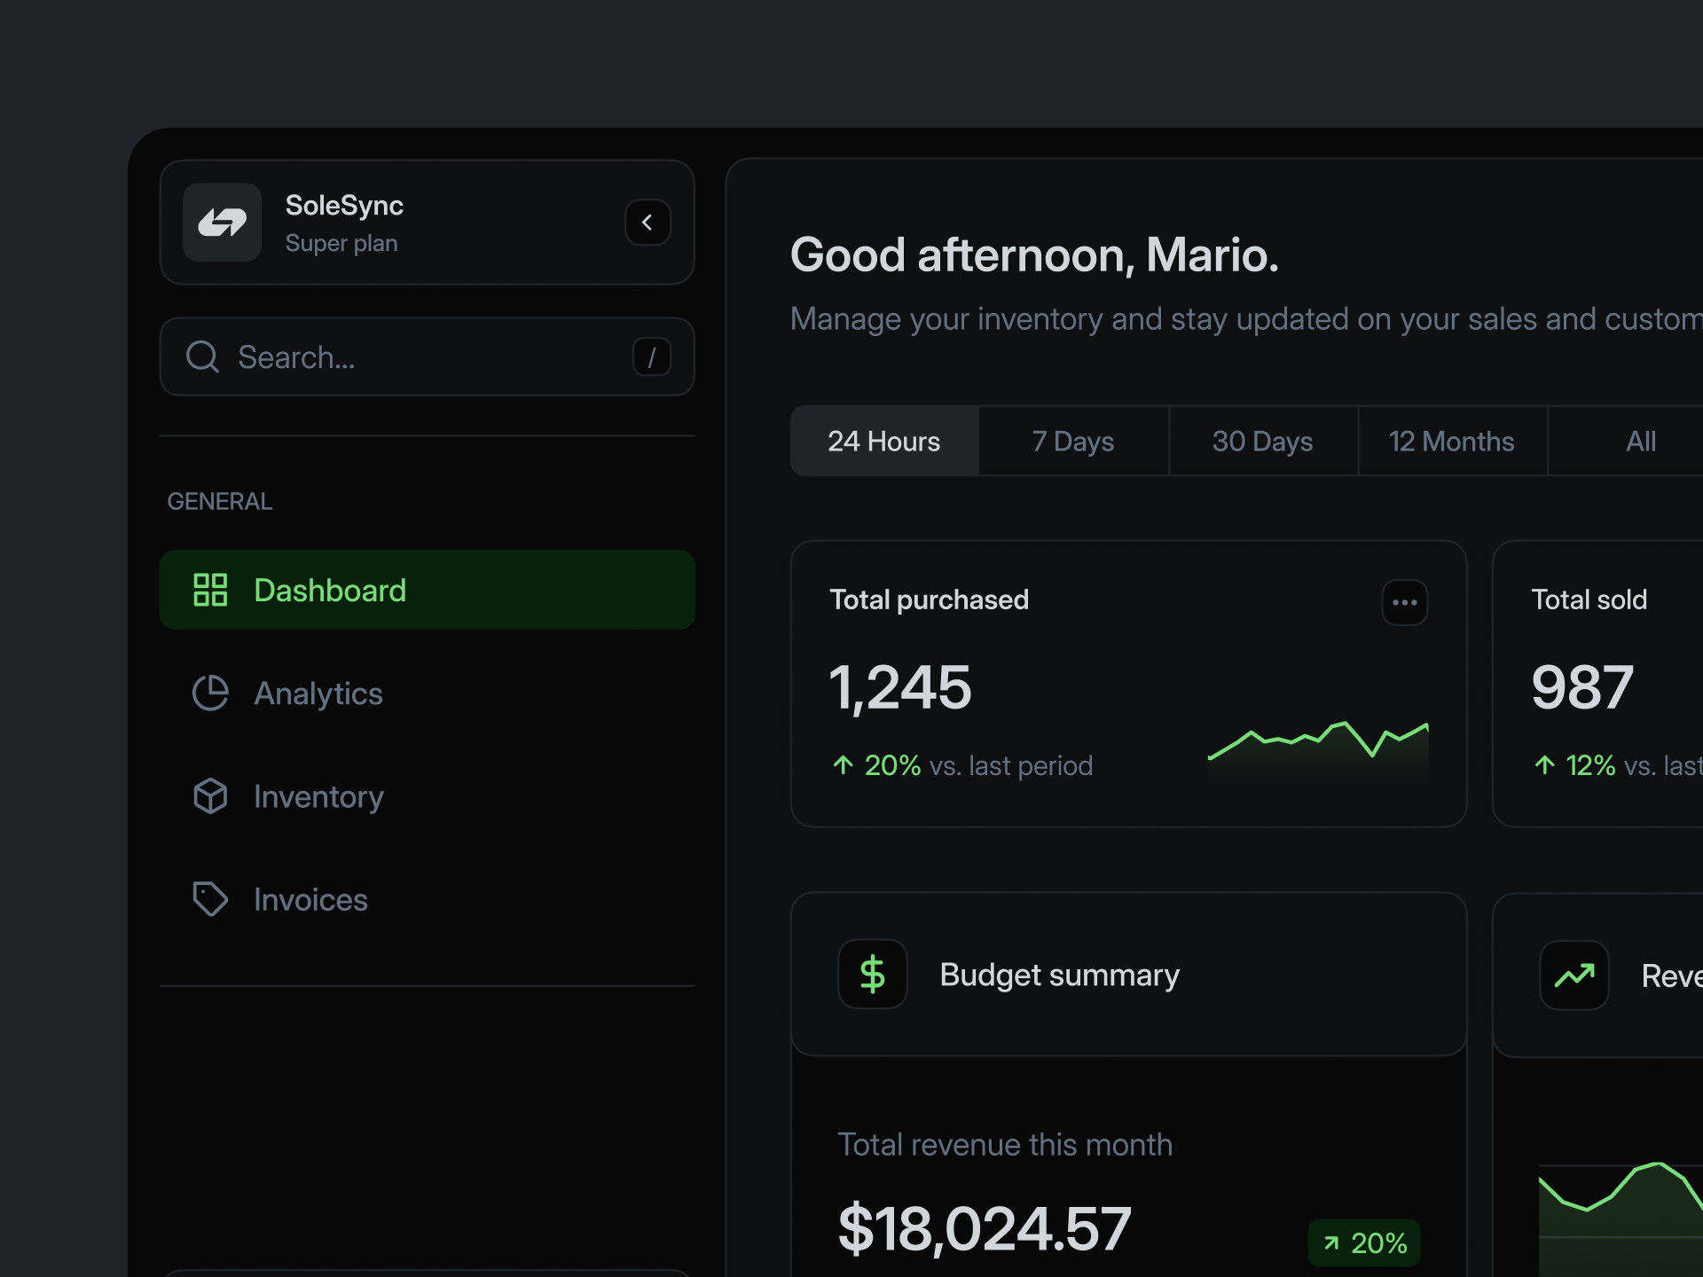The height and width of the screenshot is (1277, 1703).
Task: Click the Analytics pie chart icon
Action: click(210, 693)
